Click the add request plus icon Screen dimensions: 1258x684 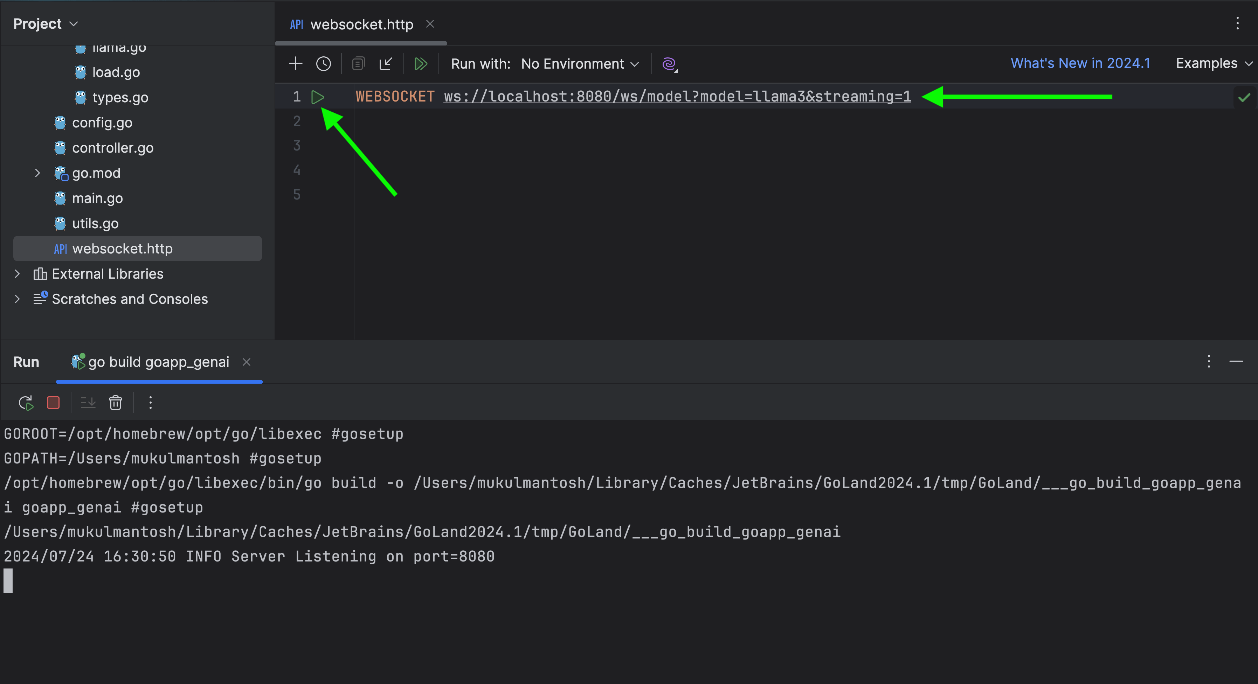(x=295, y=63)
